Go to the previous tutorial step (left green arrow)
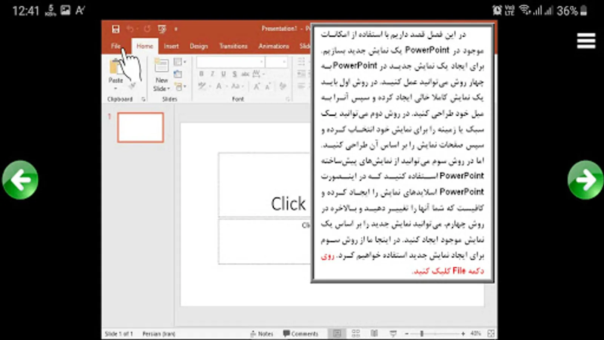 [20, 180]
